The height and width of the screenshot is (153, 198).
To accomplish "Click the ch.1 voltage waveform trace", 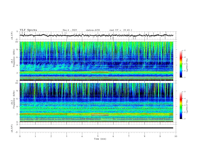I will [x=96, y=35].
